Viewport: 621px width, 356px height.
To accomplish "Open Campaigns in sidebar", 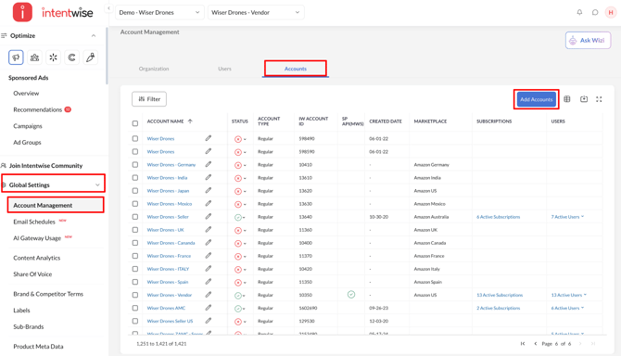I will coord(28,126).
